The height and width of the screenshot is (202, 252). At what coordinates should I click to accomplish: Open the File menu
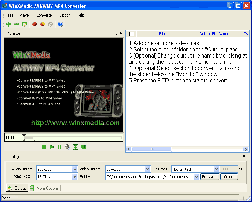click(11, 15)
